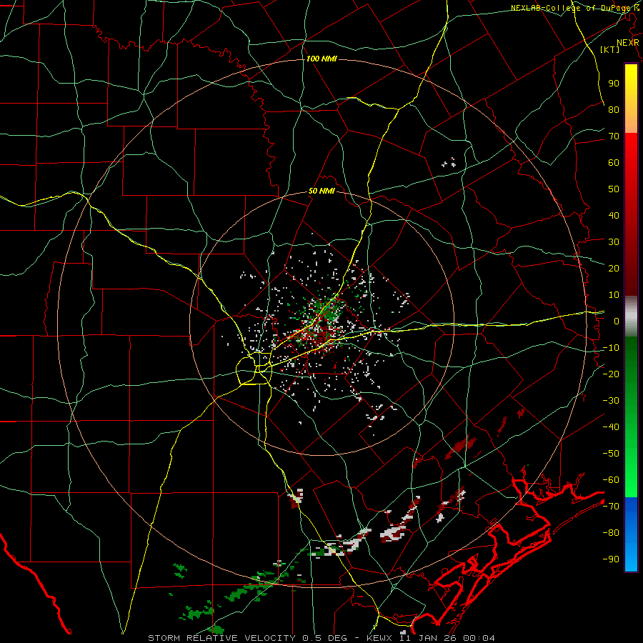The height and width of the screenshot is (643, 643).
Task: Select the -70 value on the velocity scale
Action: click(x=611, y=506)
